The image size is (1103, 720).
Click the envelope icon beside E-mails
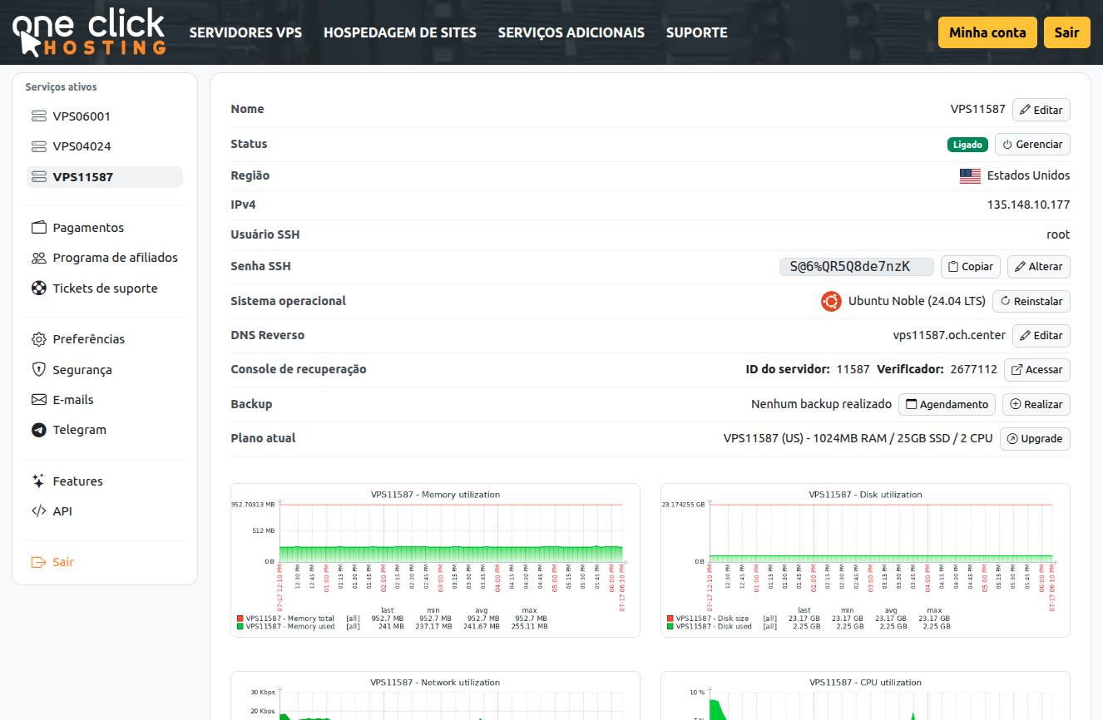click(x=39, y=400)
